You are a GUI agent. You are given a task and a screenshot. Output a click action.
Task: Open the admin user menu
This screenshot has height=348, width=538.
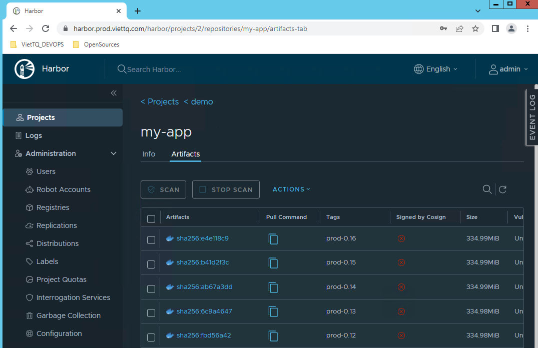tap(508, 69)
